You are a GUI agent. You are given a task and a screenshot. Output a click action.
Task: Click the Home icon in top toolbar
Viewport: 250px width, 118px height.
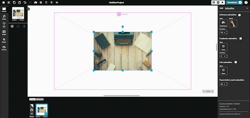click(3, 2)
